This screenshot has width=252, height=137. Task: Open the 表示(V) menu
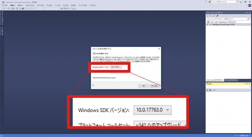[20, 5]
